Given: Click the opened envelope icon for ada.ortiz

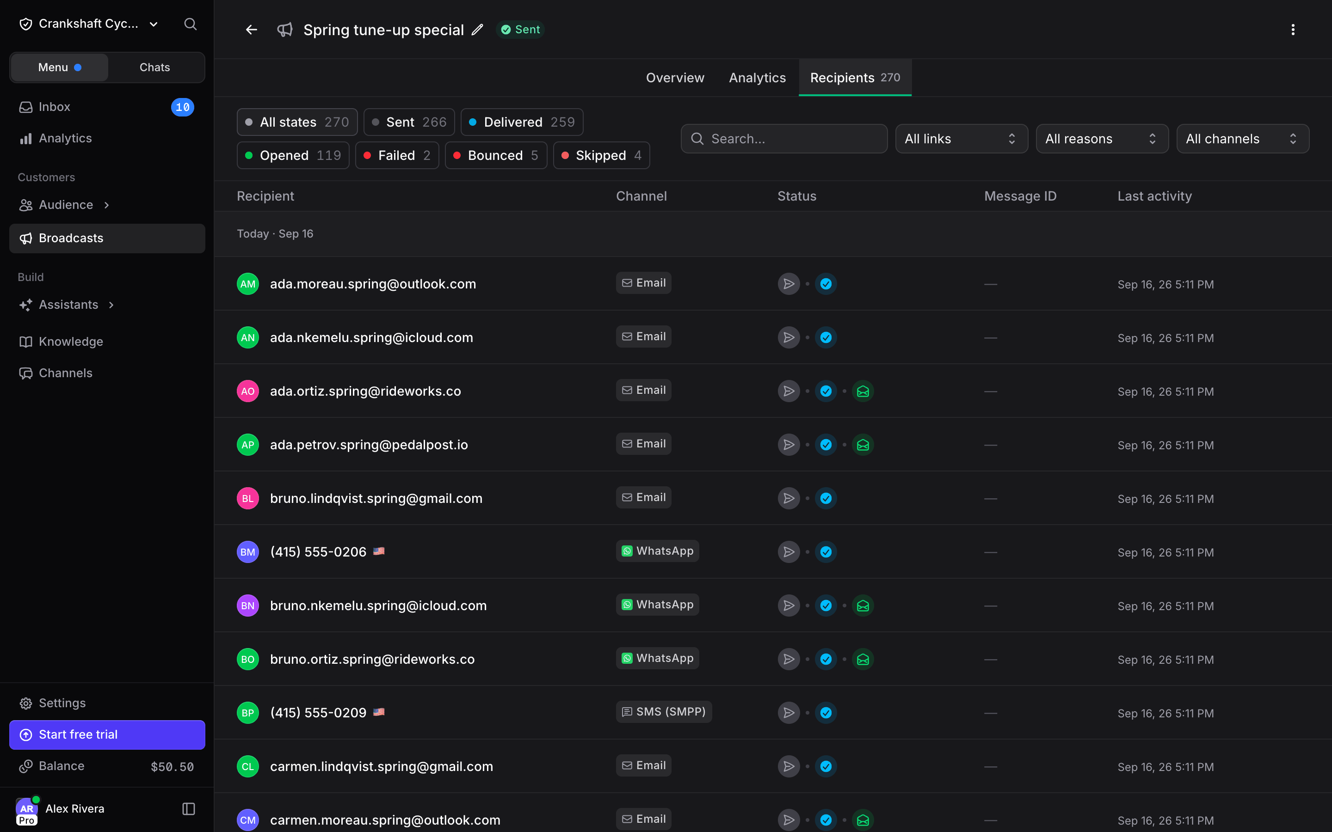Looking at the screenshot, I should point(863,391).
